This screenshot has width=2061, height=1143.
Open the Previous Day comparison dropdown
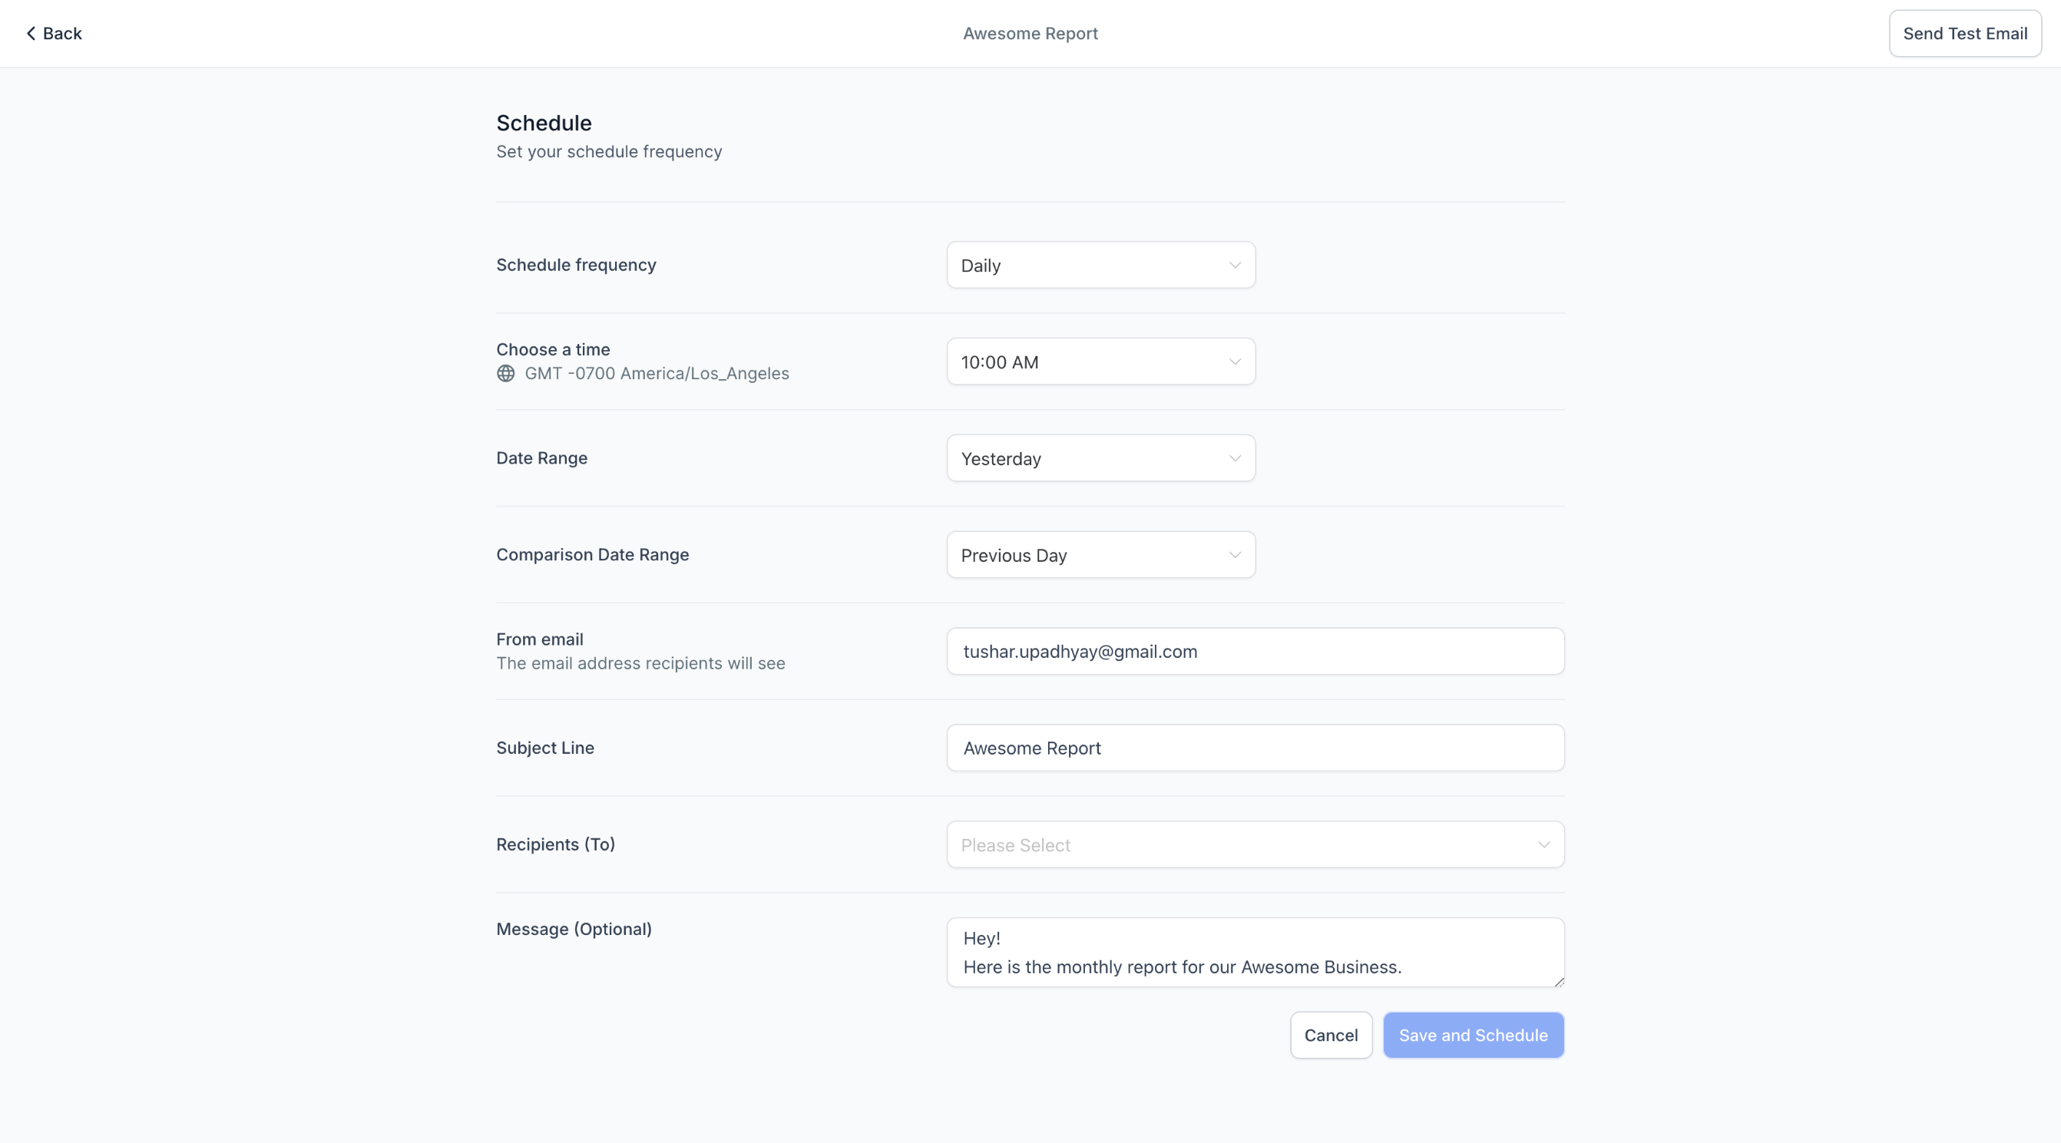1101,555
